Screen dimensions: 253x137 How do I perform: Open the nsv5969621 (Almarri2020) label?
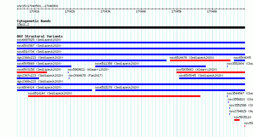click(88, 69)
